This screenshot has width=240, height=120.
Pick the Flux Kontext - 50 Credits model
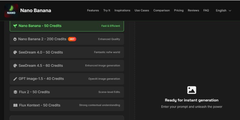(x=67, y=105)
